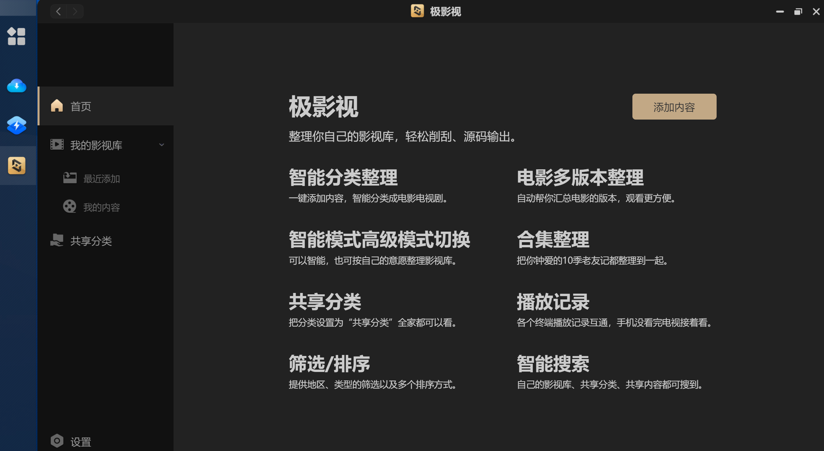Screen dimensions: 824x451
Task: Click the film icon beside 我的影视库
Action: pos(57,145)
